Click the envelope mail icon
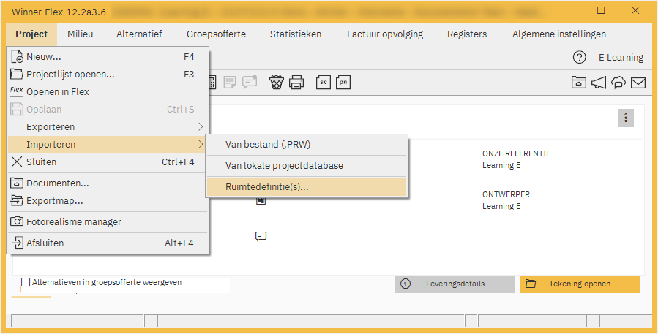 (x=638, y=83)
